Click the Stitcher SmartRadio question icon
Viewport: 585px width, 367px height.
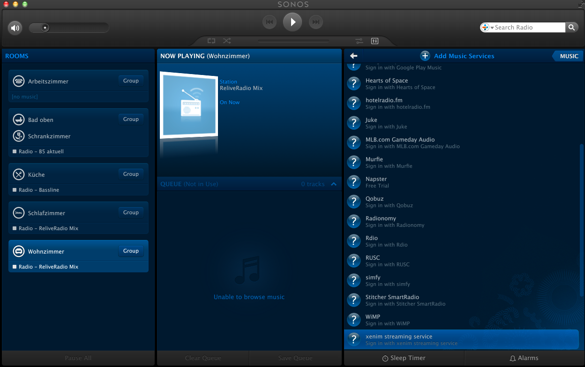click(353, 300)
